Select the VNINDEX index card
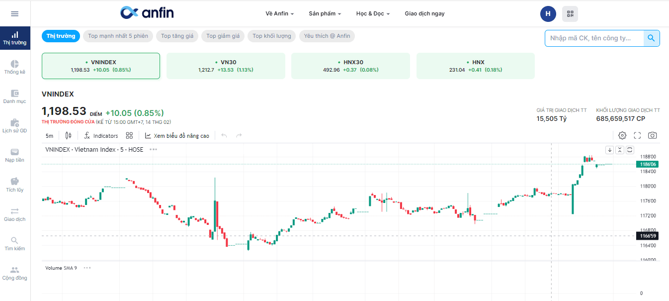Screen dimensions: 669x301 (101, 66)
